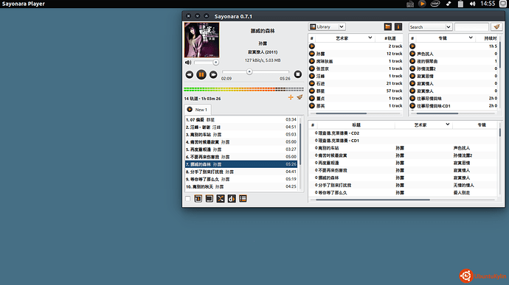
Task: Sort artists by #轨道 column header
Action: tap(390, 38)
